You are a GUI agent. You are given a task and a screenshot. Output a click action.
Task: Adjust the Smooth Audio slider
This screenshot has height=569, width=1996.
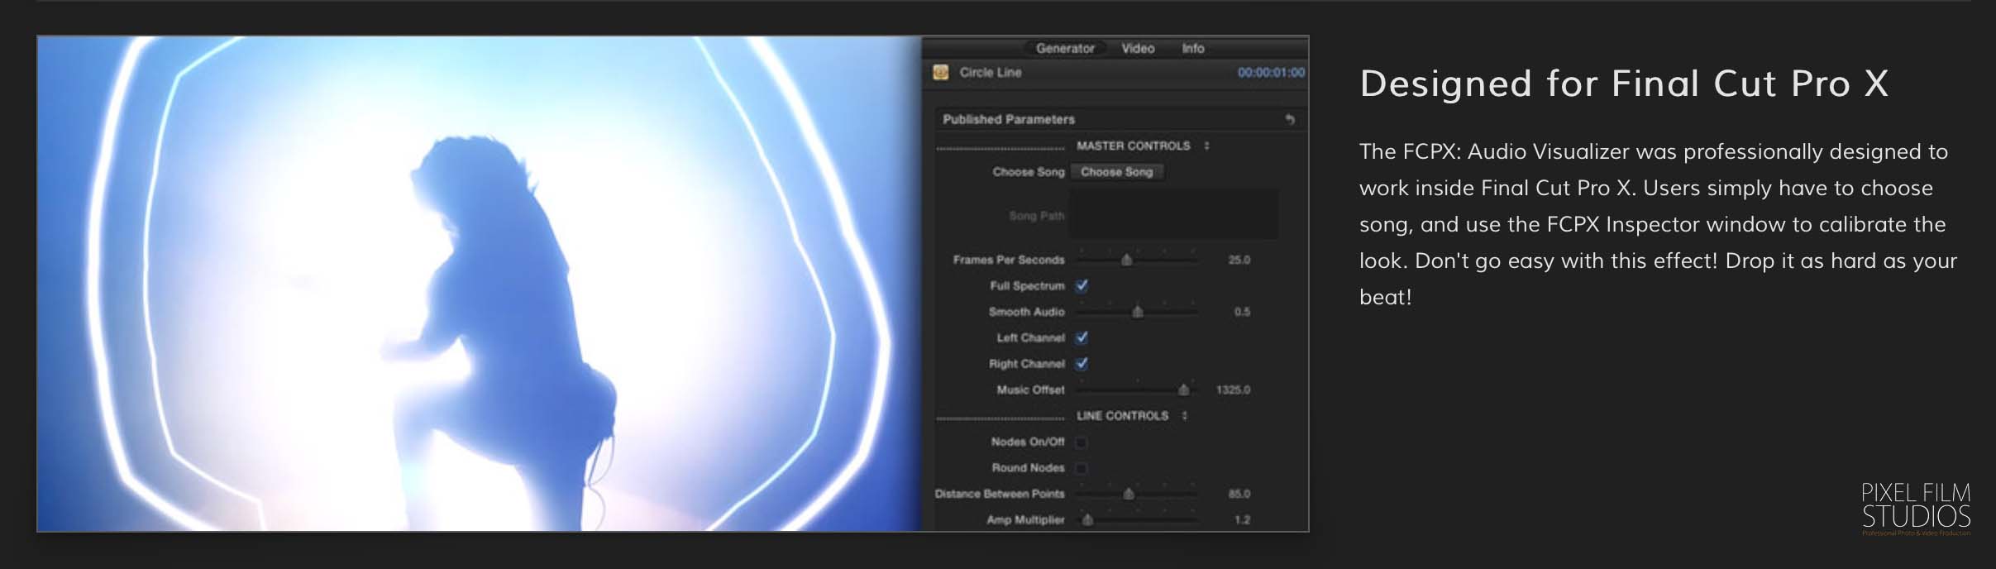[1138, 312]
